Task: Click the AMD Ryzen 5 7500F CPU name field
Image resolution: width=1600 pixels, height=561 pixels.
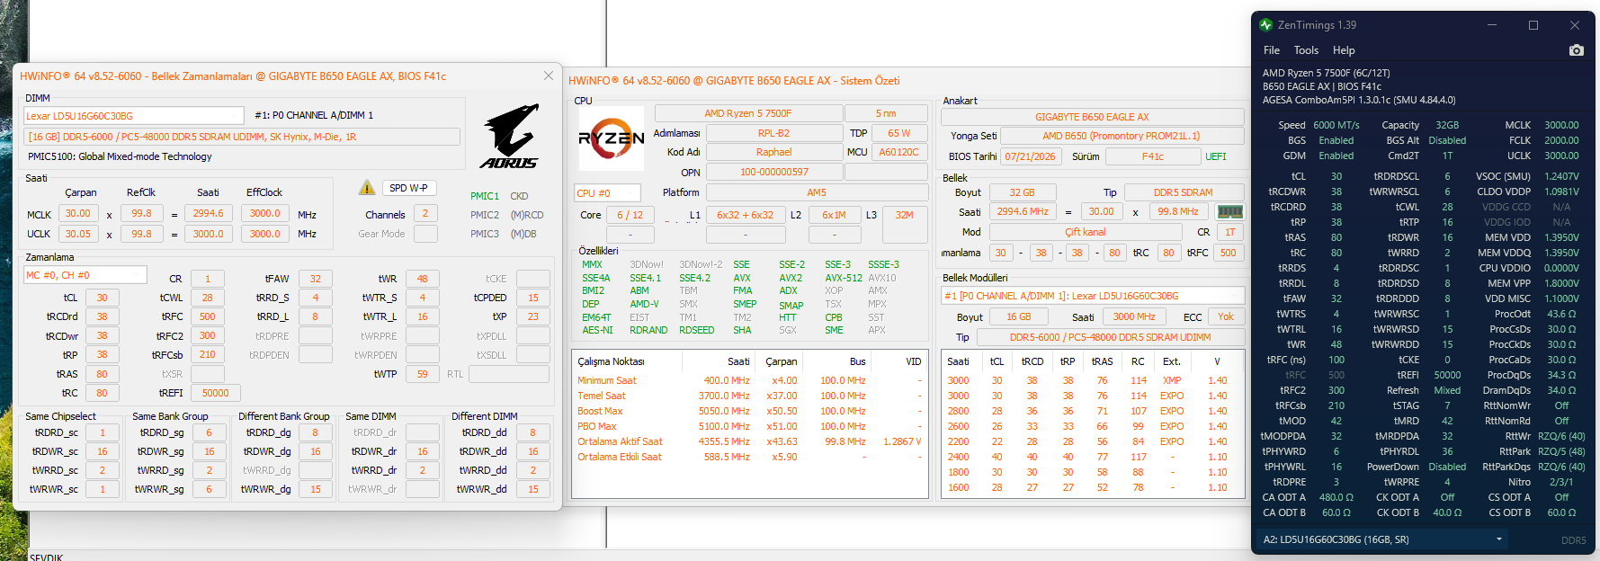Action: (748, 113)
